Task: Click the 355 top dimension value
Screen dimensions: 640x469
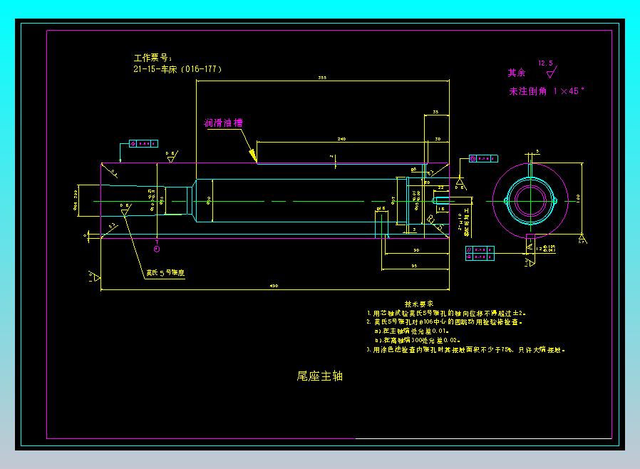Action: pos(322,78)
